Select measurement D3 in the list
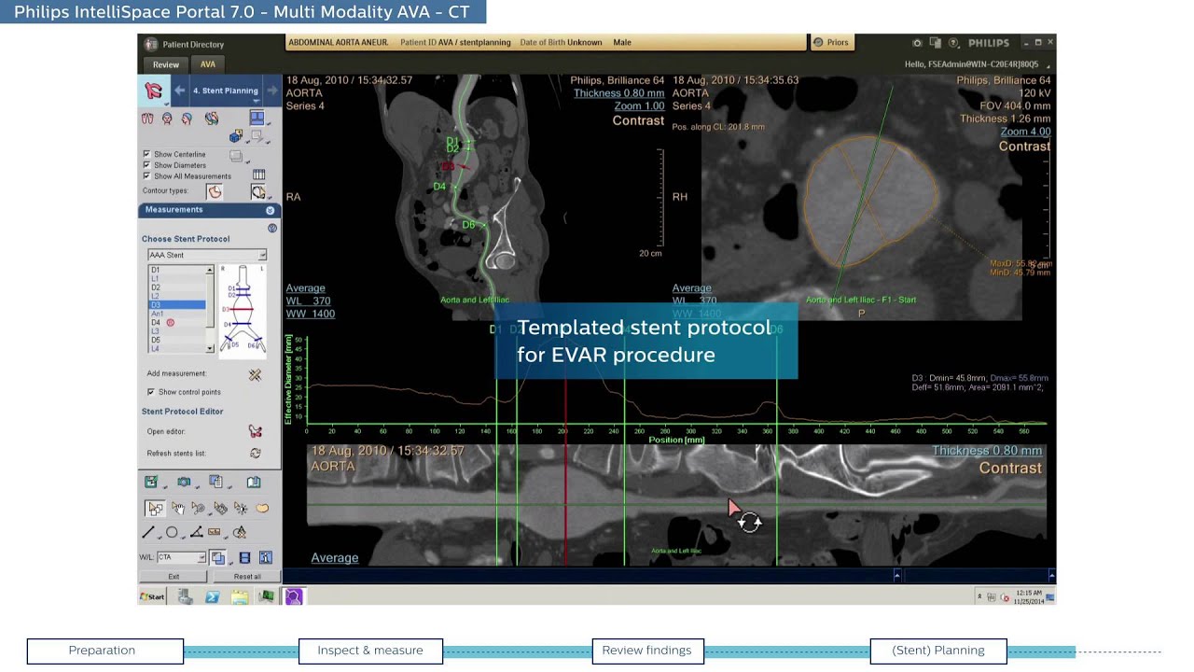Image resolution: width=1194 pixels, height=672 pixels. 177,305
